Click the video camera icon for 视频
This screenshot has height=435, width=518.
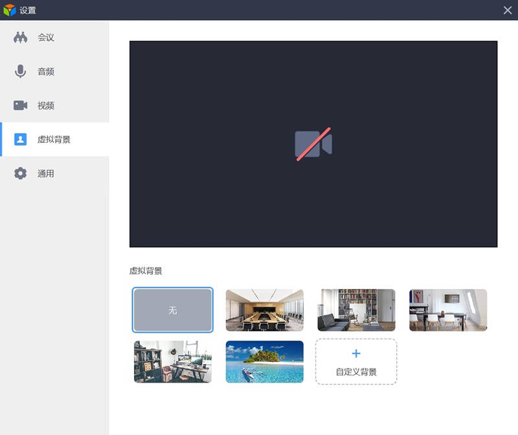coord(21,105)
